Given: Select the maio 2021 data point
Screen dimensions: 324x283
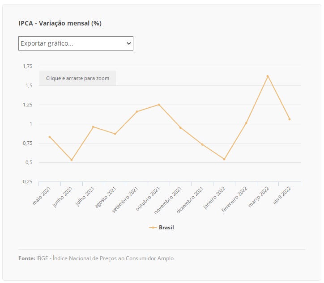Looking at the screenshot, I should (50, 137).
